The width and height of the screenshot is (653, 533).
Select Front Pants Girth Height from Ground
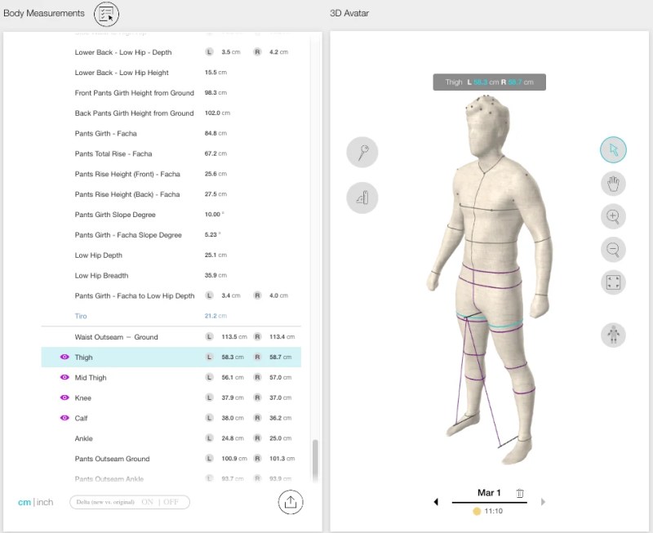171,93
